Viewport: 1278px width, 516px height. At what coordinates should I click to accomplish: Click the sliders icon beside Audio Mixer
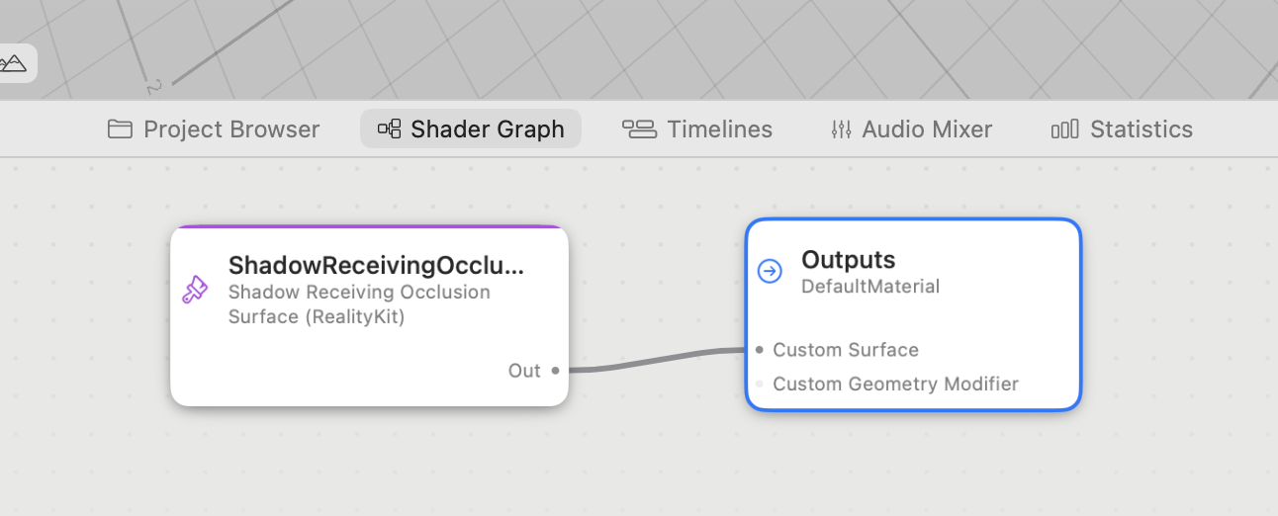[842, 129]
